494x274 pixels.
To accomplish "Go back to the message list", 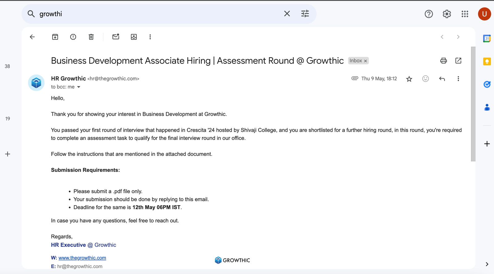I will [x=32, y=37].
